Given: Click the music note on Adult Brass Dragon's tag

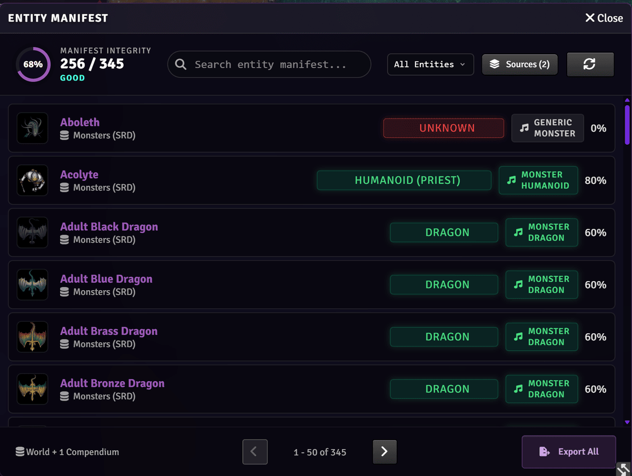Looking at the screenshot, I should (518, 336).
